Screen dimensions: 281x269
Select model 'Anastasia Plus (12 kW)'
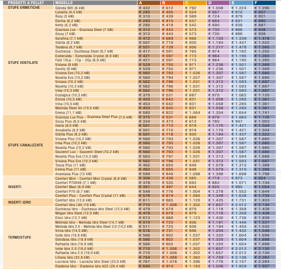(x=74, y=174)
